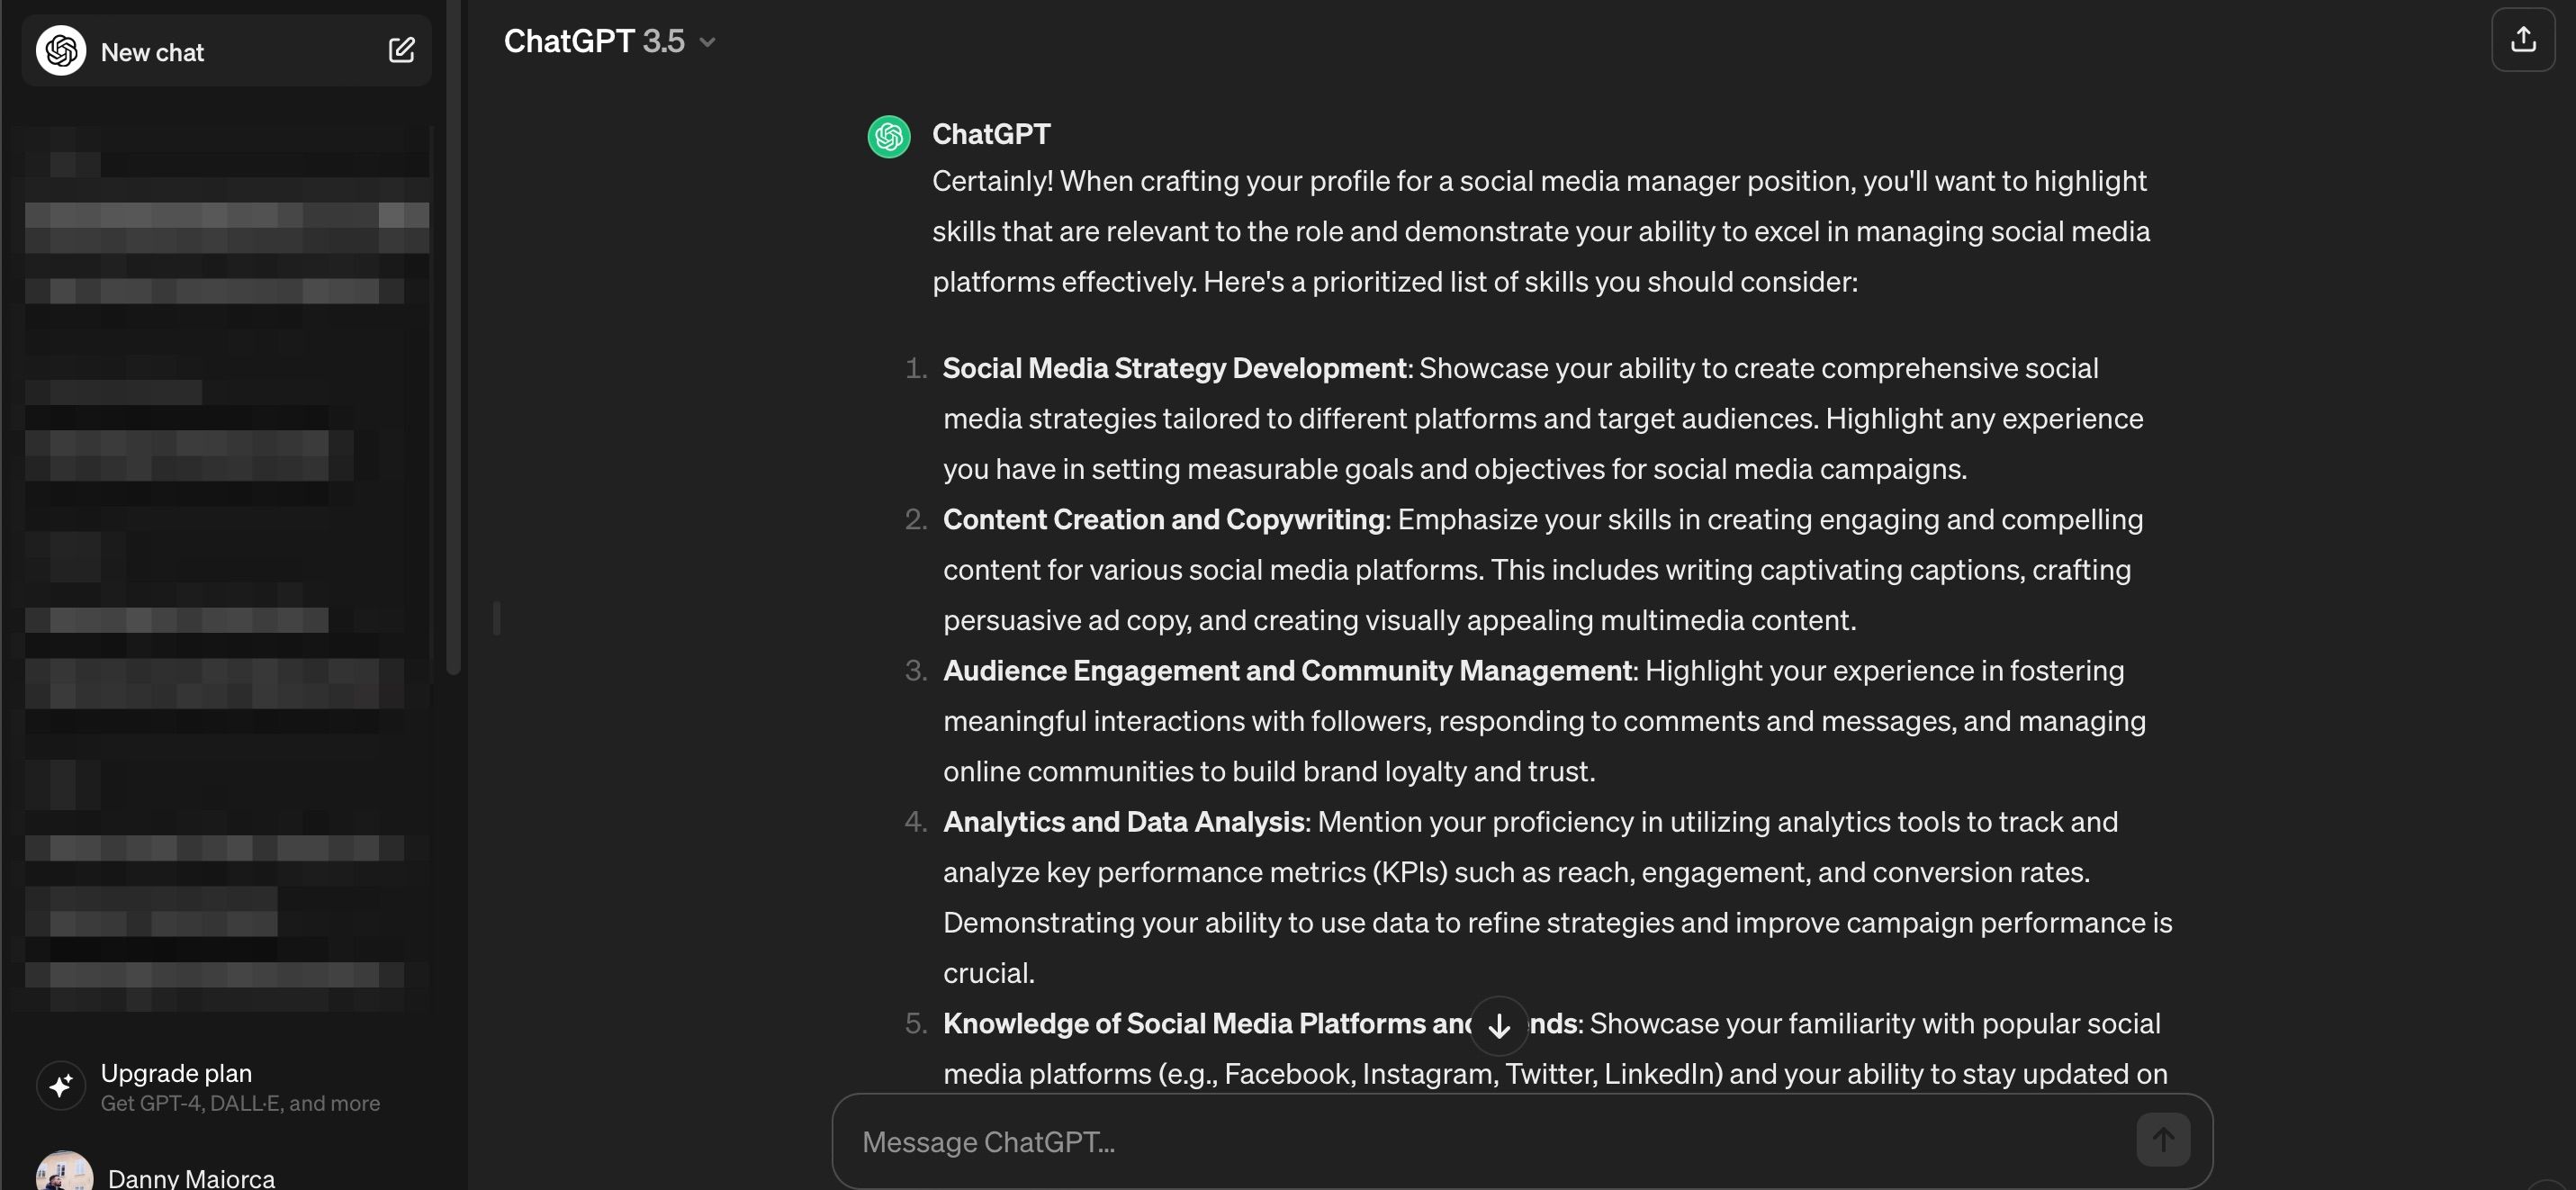2576x1190 pixels.
Task: Click the OpenAI logo in the sidebar
Action: coord(61,51)
